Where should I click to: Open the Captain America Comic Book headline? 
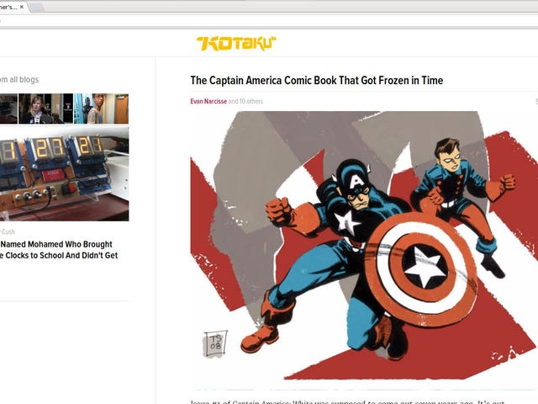[317, 81]
